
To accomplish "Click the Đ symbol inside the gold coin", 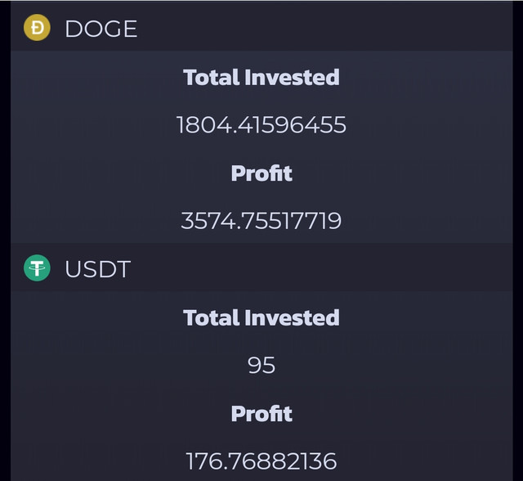I will [x=38, y=28].
